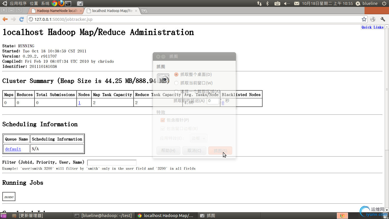This screenshot has height=219, width=389.
Task: Click the none entry under Running Jobs
Action: pos(9,197)
